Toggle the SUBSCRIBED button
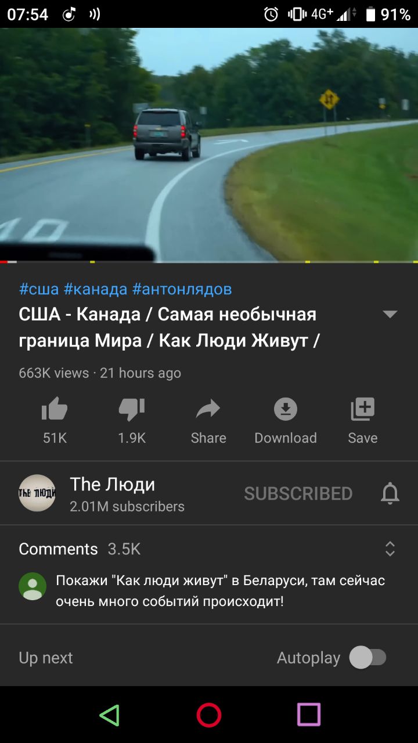The height and width of the screenshot is (743, 418). point(298,493)
